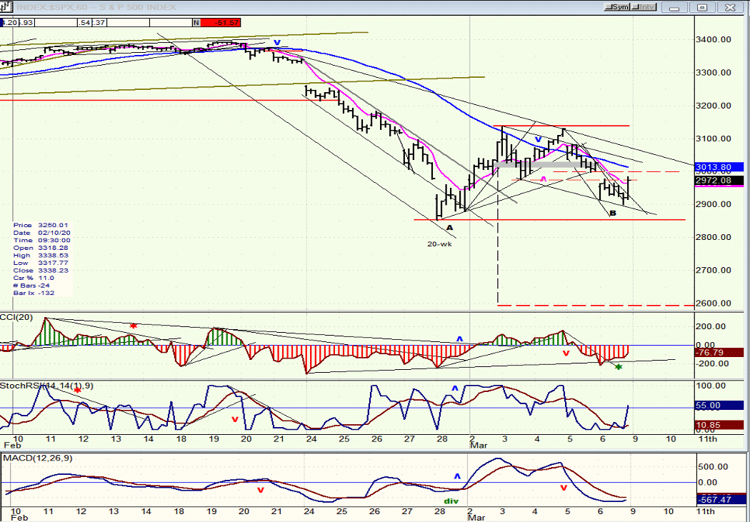Click the red star marker on StochRSI pane
Image resolution: width=750 pixels, height=522 pixels.
coord(77,391)
